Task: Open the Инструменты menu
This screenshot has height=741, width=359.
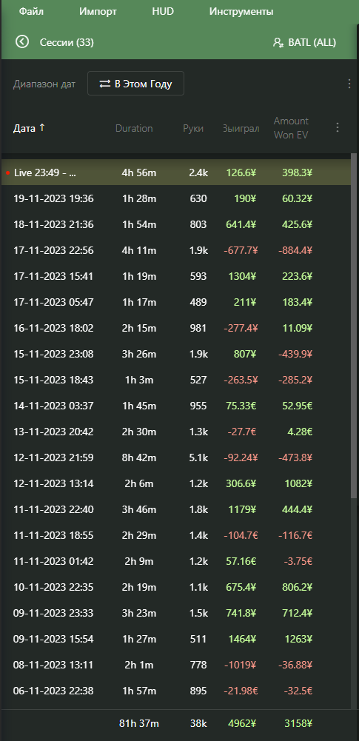Action: tap(241, 11)
